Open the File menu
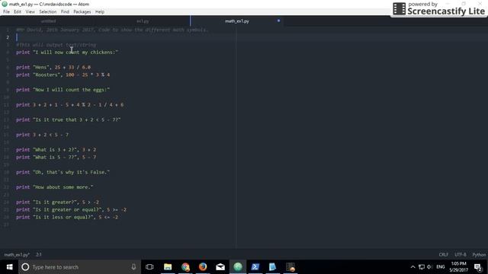Viewport: 488px width, 274px height. (6, 12)
